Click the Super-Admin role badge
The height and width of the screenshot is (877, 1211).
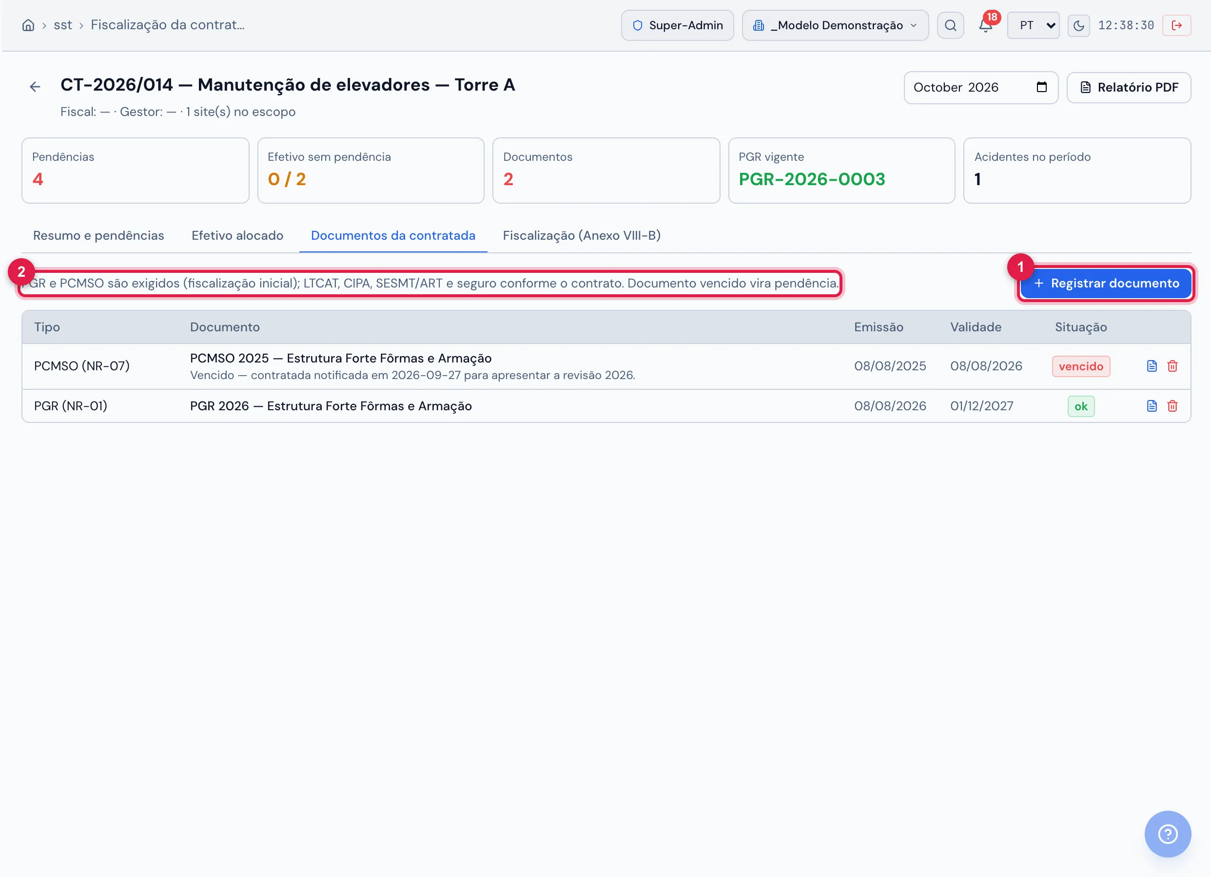677,25
